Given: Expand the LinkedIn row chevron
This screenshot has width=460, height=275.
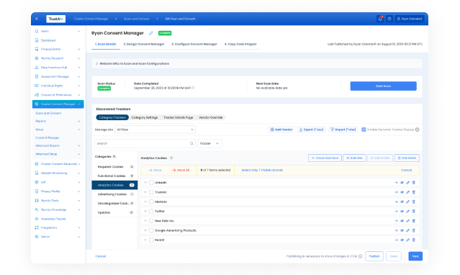Looking at the screenshot, I should (145, 183).
